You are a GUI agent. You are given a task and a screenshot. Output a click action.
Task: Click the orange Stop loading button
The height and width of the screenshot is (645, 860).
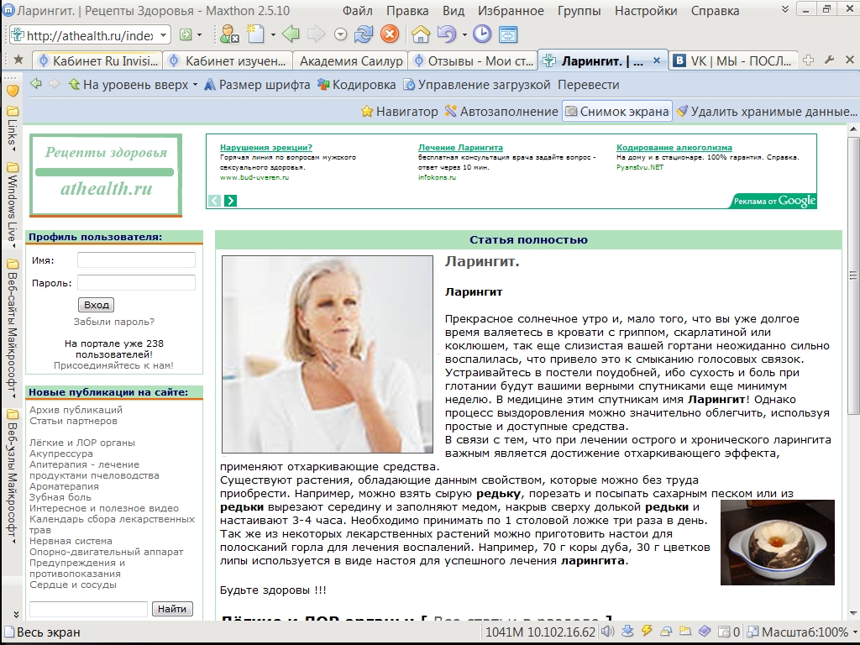coord(389,34)
